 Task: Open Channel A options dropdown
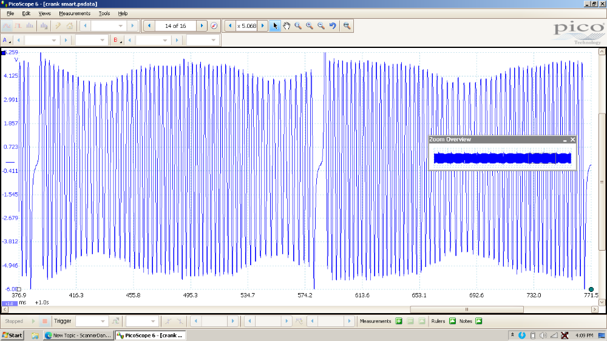(x=6, y=40)
